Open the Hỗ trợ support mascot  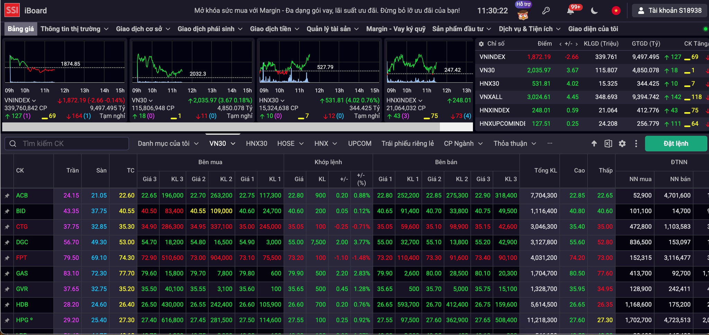tap(523, 11)
